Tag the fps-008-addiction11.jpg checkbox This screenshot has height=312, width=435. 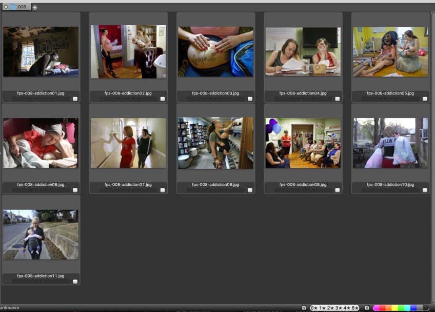75,281
